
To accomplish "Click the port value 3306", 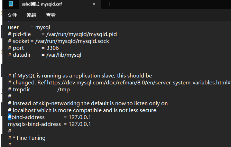I will click(53, 48).
